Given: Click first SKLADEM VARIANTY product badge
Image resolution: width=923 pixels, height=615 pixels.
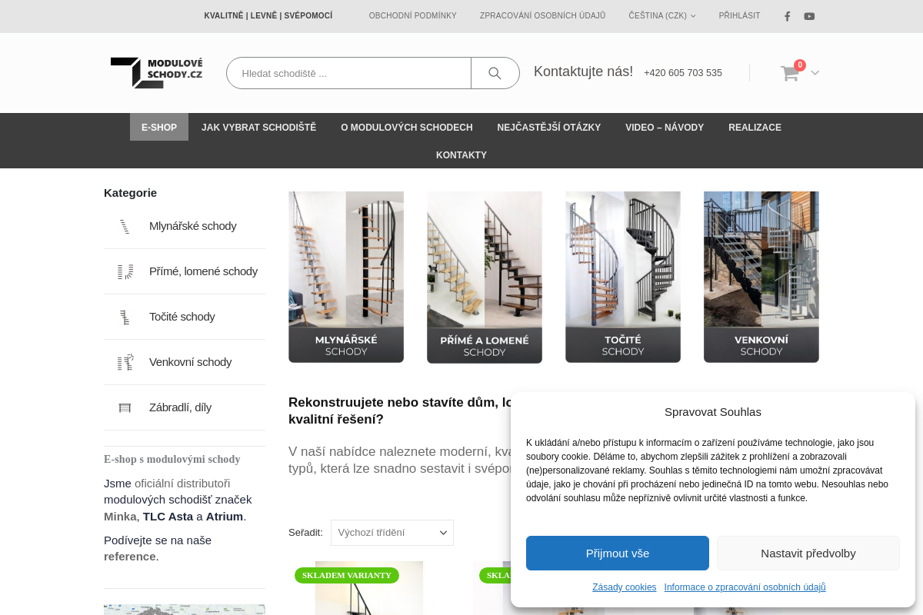Looking at the screenshot, I should pos(347,575).
